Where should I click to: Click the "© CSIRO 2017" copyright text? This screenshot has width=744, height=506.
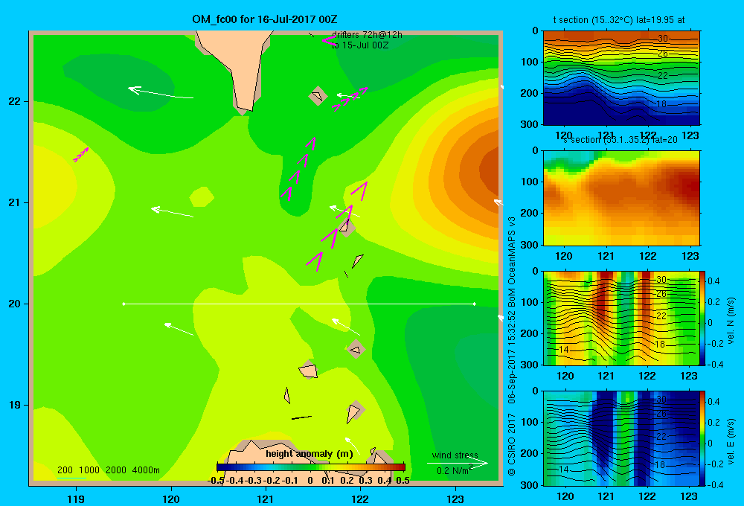[x=512, y=444]
